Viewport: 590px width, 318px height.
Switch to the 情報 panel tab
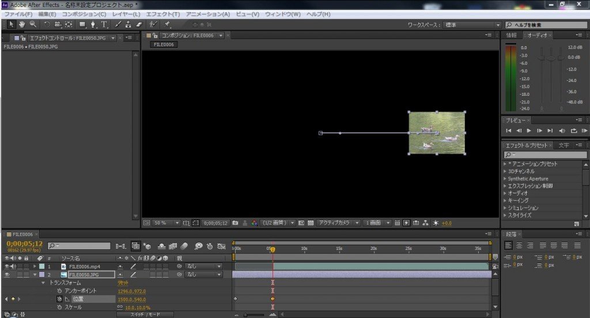[511, 35]
